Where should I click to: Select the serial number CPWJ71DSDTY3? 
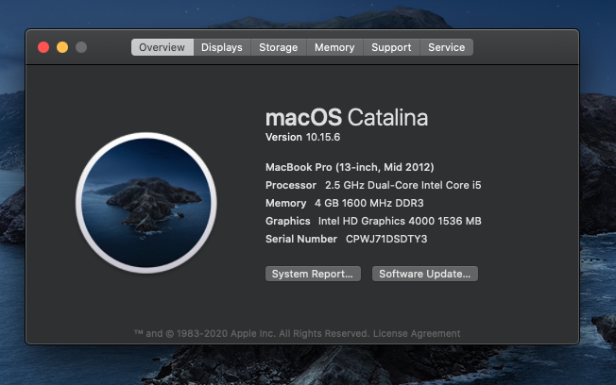point(386,239)
